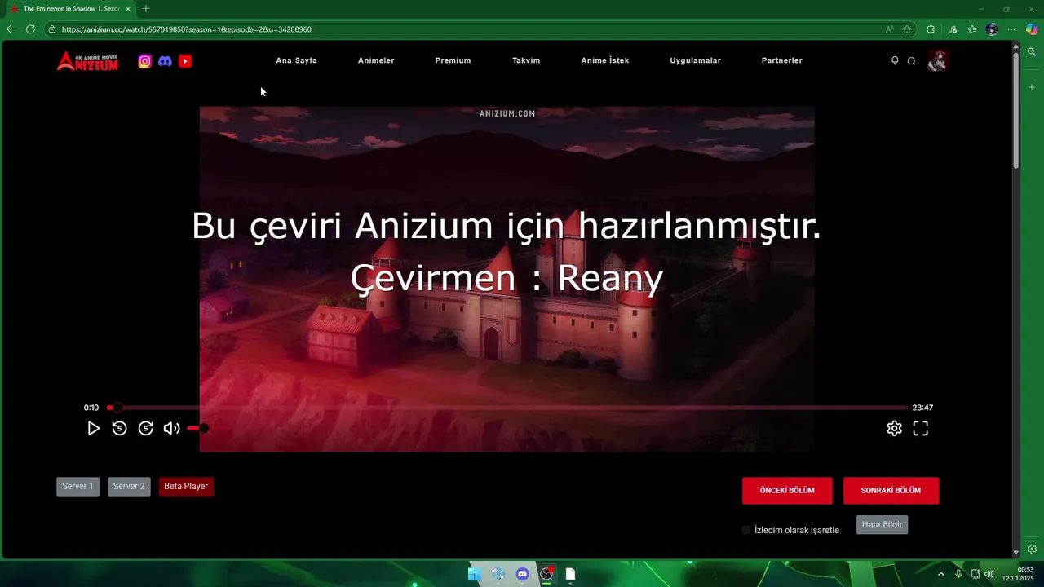Add a tool to the Edge sidebar

1032,87
